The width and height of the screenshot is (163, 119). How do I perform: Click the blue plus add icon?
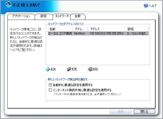click(48, 69)
